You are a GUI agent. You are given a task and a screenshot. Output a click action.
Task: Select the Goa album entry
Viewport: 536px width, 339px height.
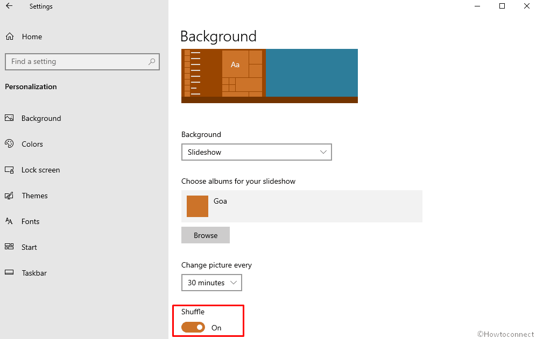click(x=302, y=206)
